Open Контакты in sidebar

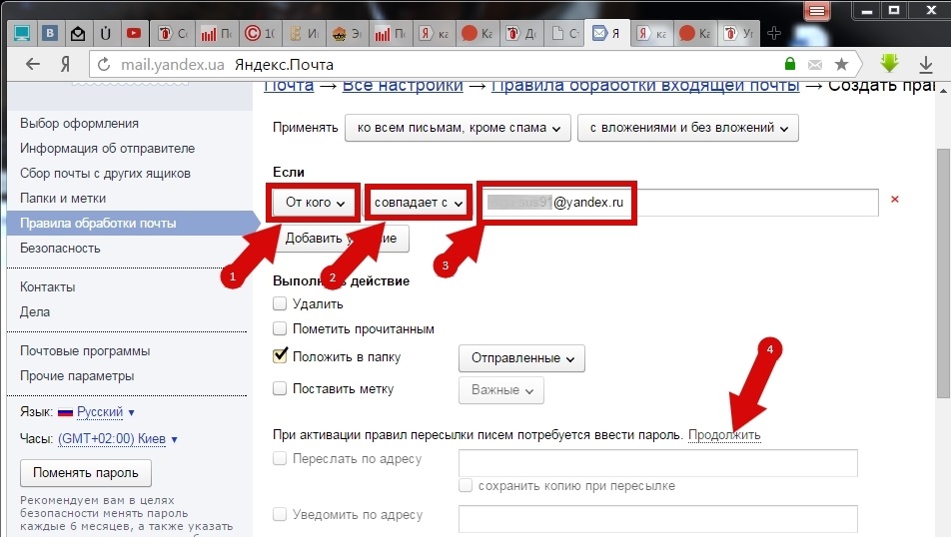47,286
